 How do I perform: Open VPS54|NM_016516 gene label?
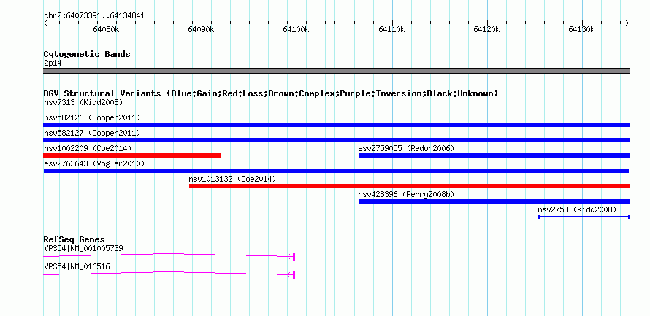[77, 266]
